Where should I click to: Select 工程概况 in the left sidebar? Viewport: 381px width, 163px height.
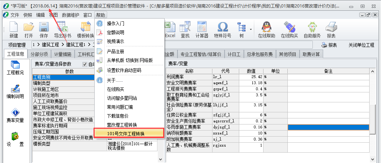click(x=15, y=68)
